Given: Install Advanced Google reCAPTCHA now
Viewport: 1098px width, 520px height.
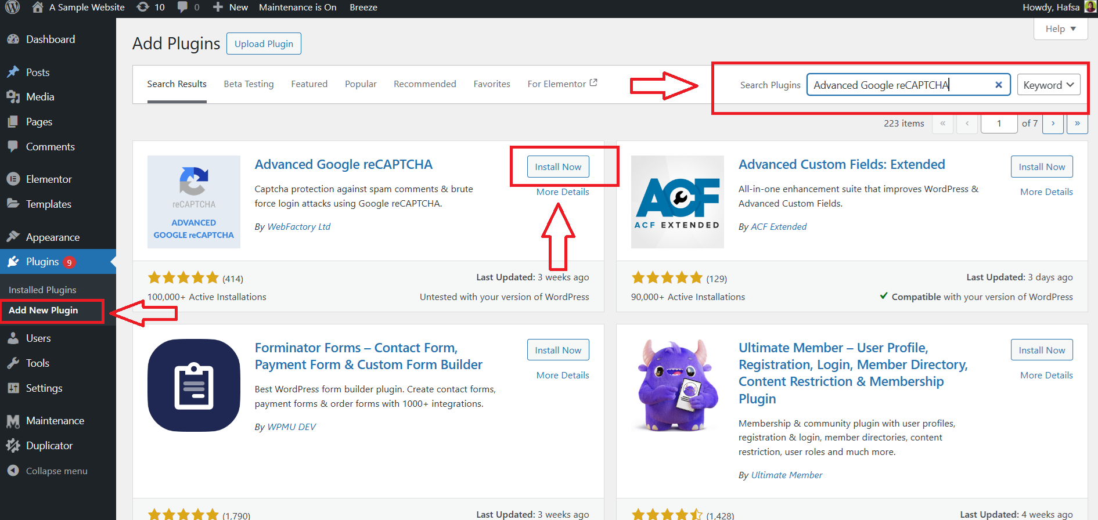Looking at the screenshot, I should point(558,167).
